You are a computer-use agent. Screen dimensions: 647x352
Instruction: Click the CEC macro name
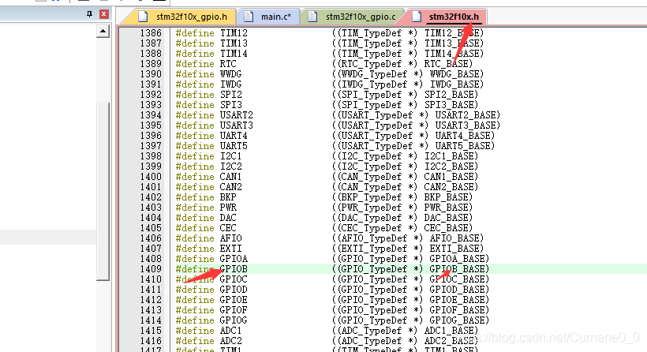point(228,228)
